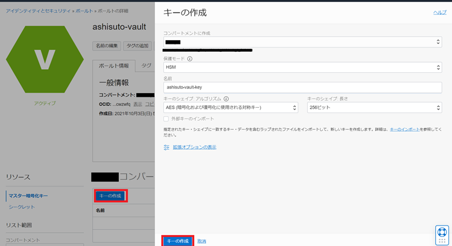Switch to the タグ tab
This screenshot has height=246, width=452.
146,66
